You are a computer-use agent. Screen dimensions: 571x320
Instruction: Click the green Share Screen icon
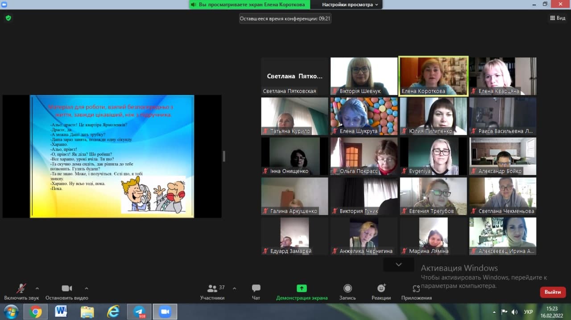302,288
